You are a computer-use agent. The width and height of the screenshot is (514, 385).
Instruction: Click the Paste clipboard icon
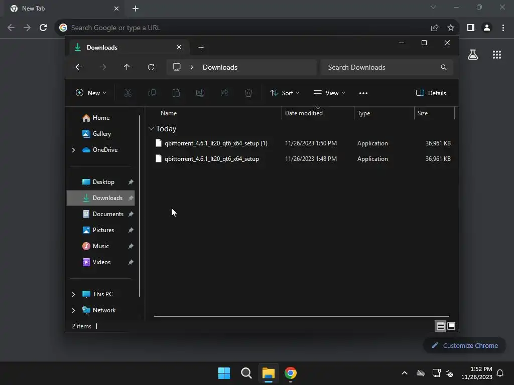[x=176, y=93]
